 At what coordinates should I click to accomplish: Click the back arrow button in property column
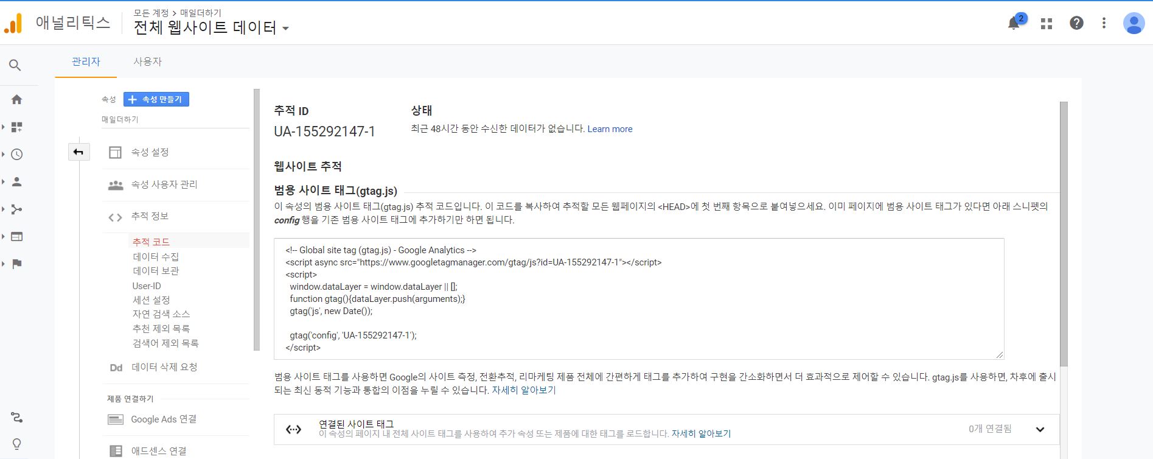tap(78, 152)
